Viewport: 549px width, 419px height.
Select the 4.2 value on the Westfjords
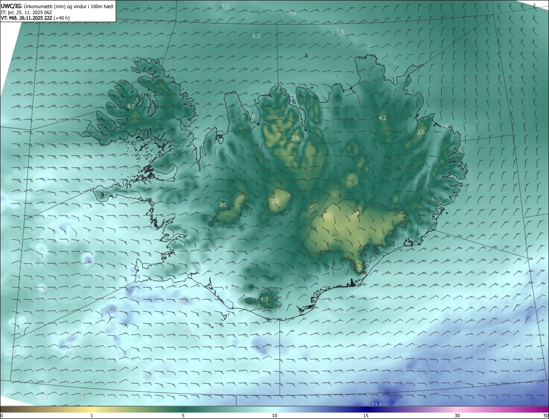pyautogui.click(x=131, y=106)
